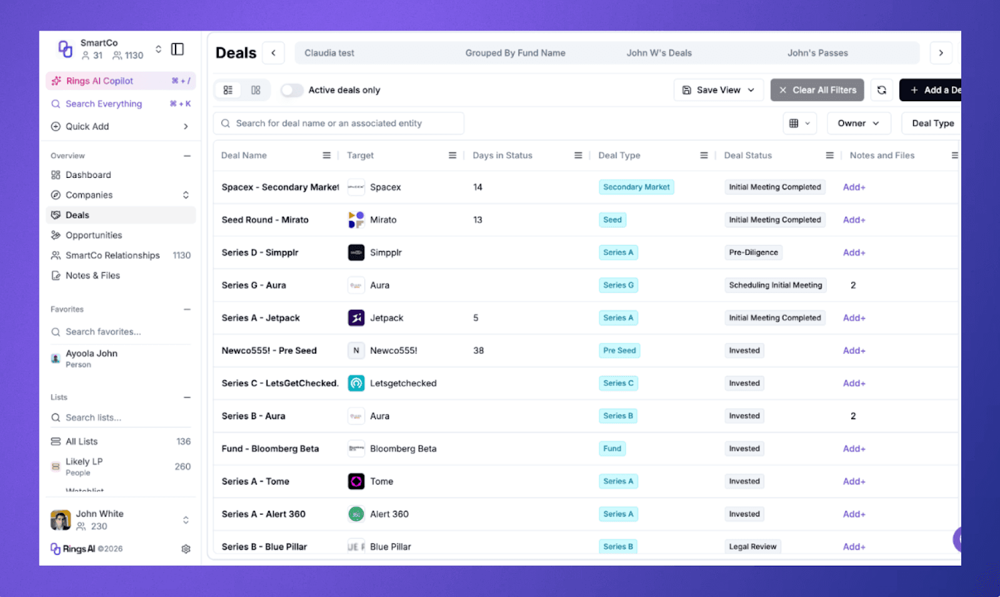The height and width of the screenshot is (597, 1000).
Task: Enable the Active deals only toggle
Action: coord(291,90)
